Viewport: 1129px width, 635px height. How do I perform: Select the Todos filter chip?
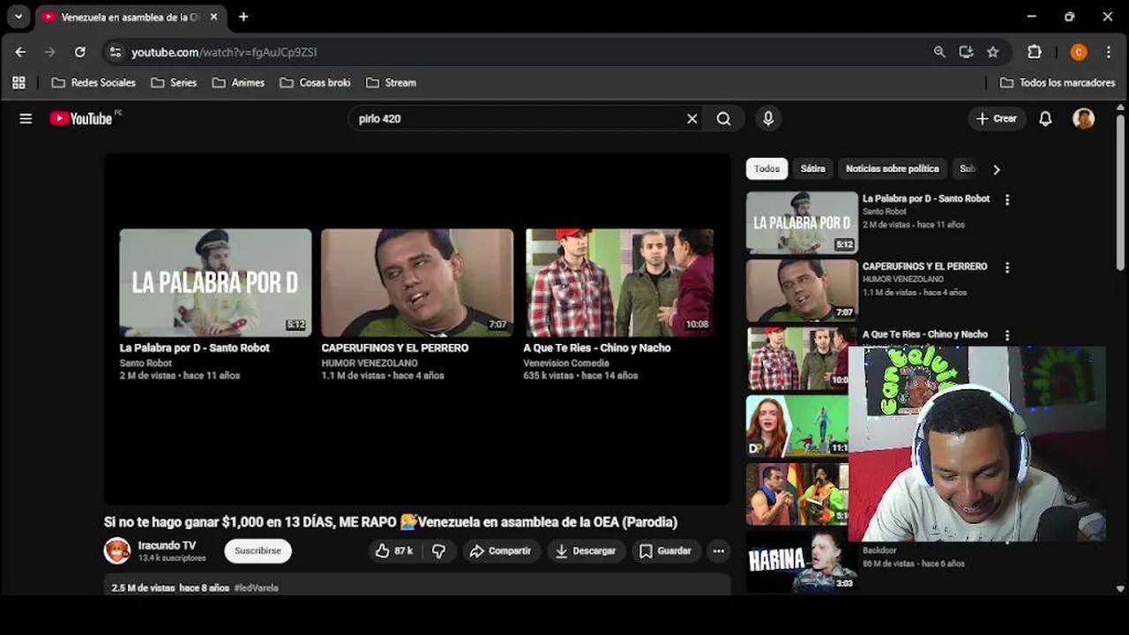pyautogui.click(x=766, y=168)
